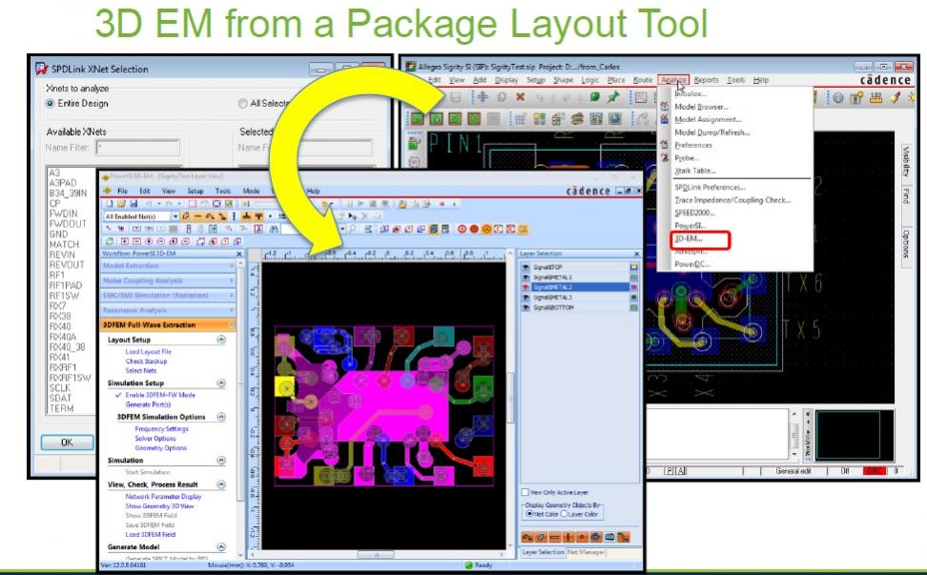
Task: Collapse the Simulation section chevron
Action: tap(221, 461)
